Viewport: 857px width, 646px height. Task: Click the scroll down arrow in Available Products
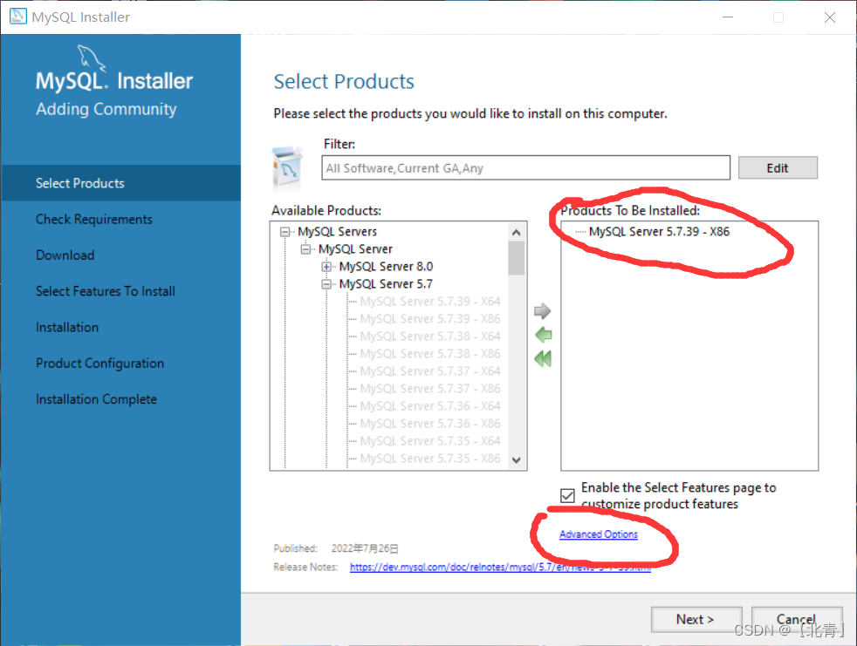pos(517,459)
